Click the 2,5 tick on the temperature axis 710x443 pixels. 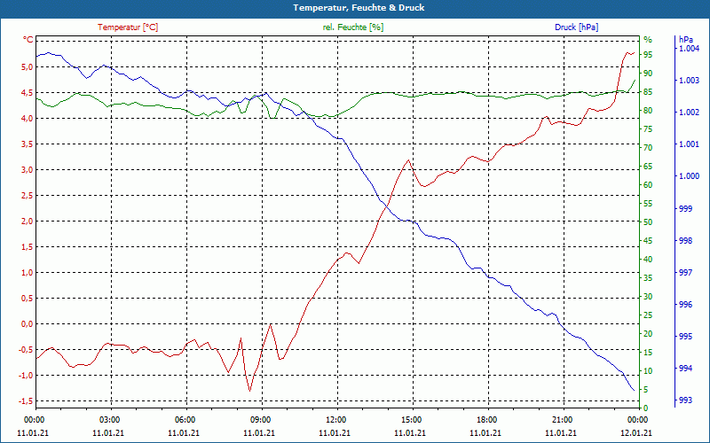28,196
